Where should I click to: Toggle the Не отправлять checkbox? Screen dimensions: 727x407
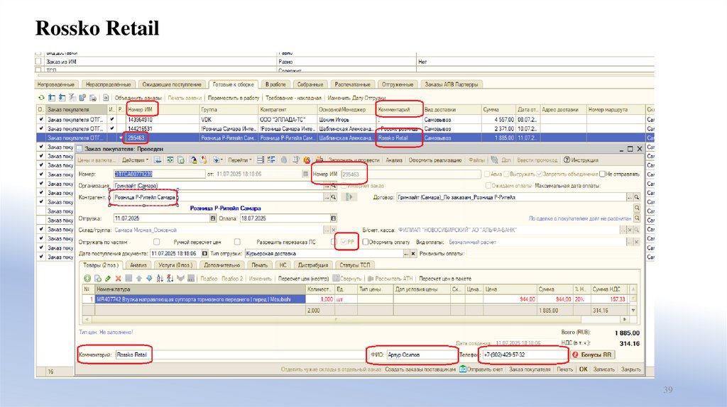[x=602, y=174]
